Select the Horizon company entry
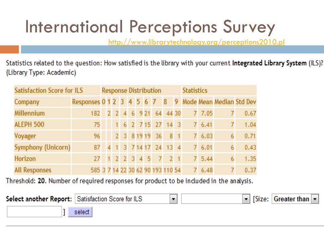Viewport: 324px width, 243px height. click(25, 159)
